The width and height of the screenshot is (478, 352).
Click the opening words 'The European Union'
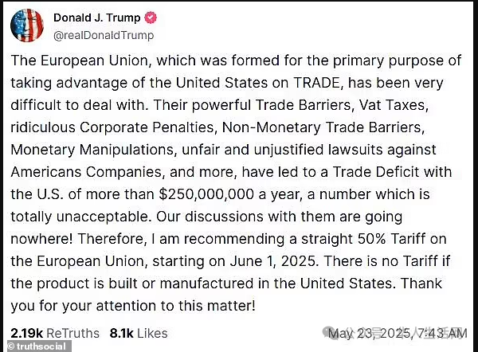point(79,61)
